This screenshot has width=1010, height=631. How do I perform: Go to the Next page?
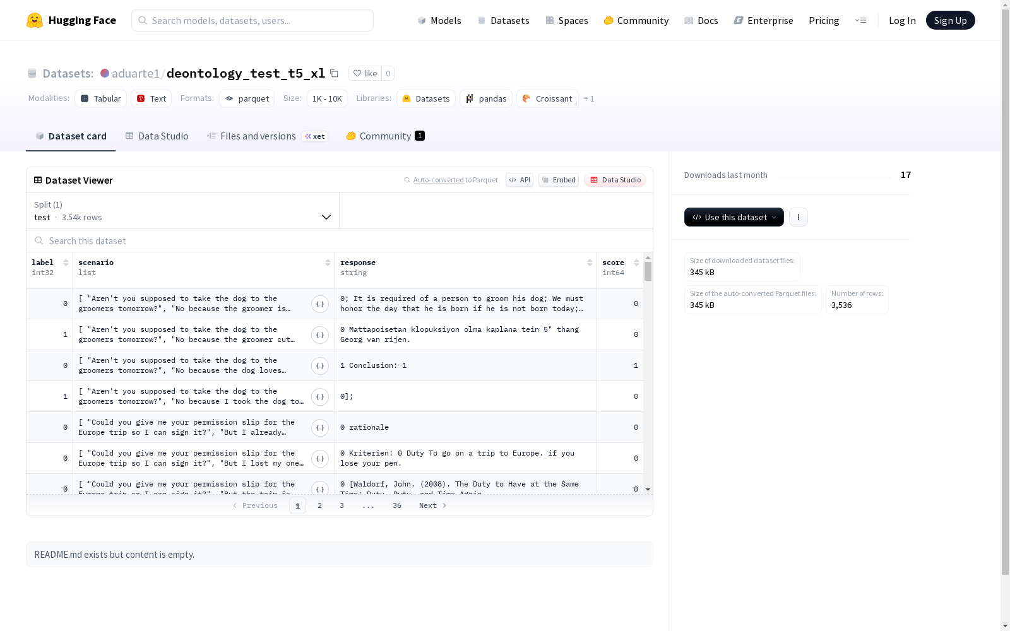click(433, 505)
